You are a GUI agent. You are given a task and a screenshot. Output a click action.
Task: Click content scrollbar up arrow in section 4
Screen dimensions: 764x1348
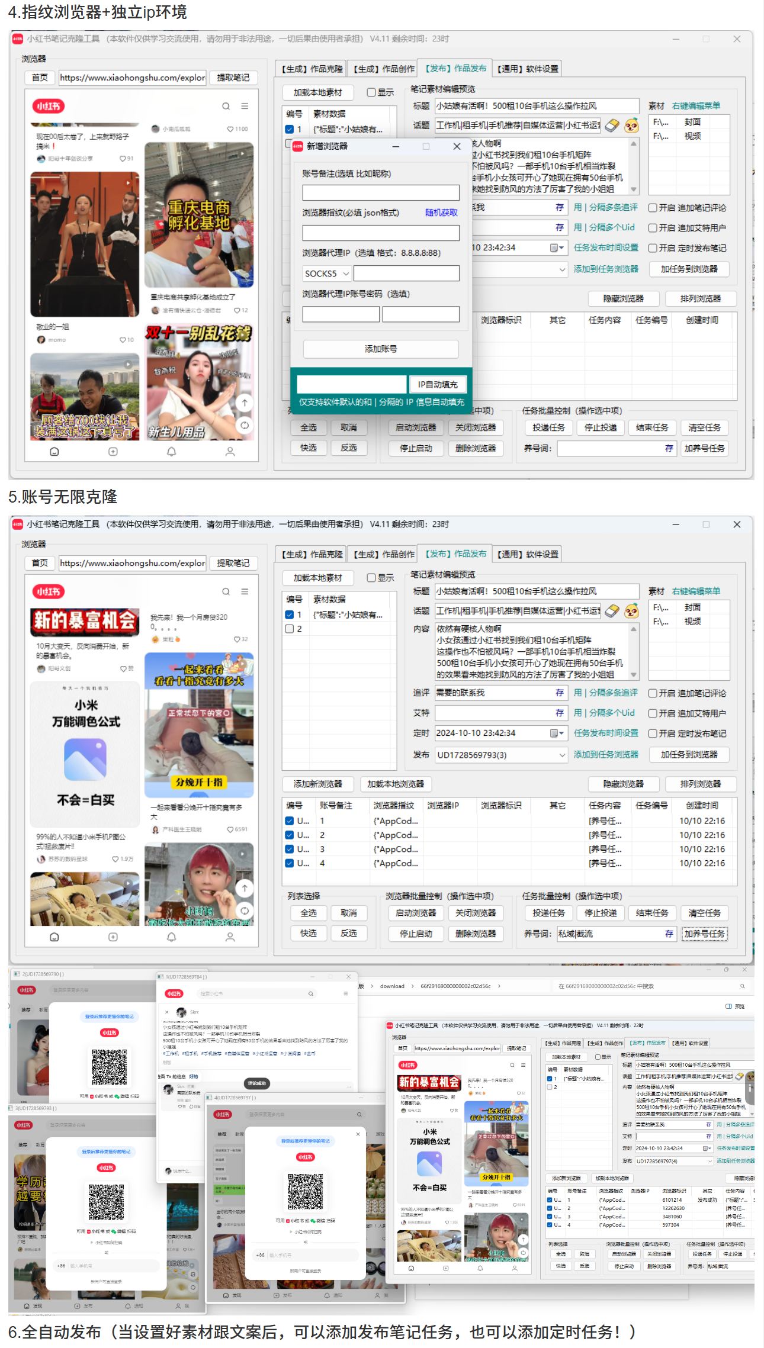click(x=634, y=143)
